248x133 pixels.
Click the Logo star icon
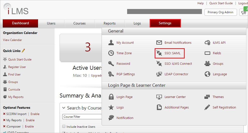coord(111,107)
